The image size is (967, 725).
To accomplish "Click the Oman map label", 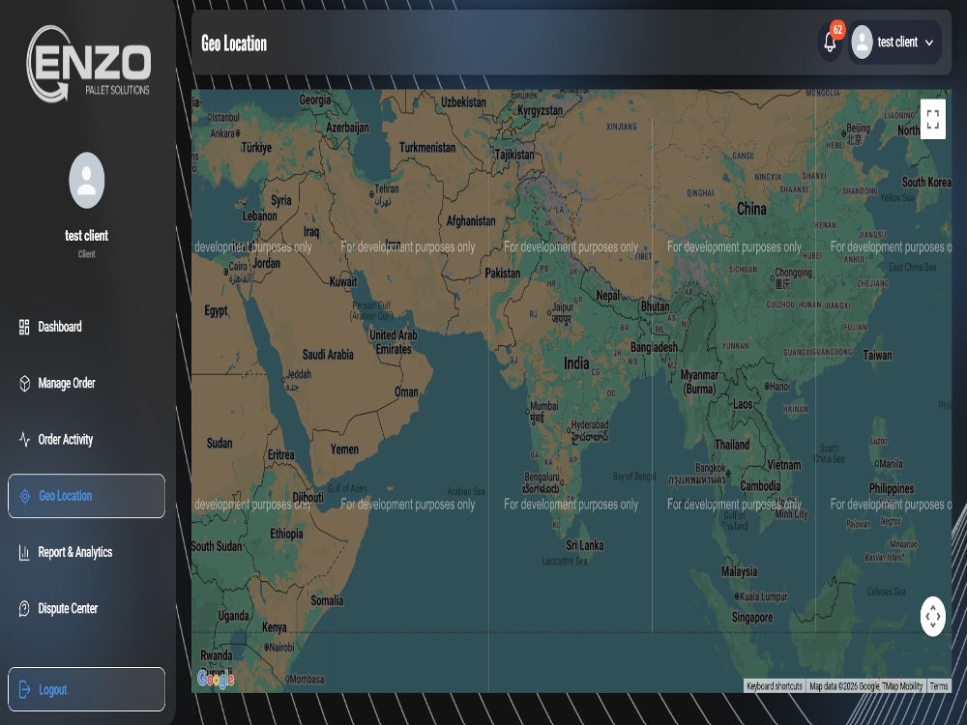I will 406,392.
